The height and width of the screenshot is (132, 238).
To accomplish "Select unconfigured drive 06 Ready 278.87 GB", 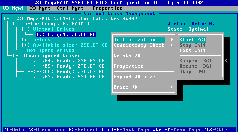I will pyautogui.click(x=66, y=72).
